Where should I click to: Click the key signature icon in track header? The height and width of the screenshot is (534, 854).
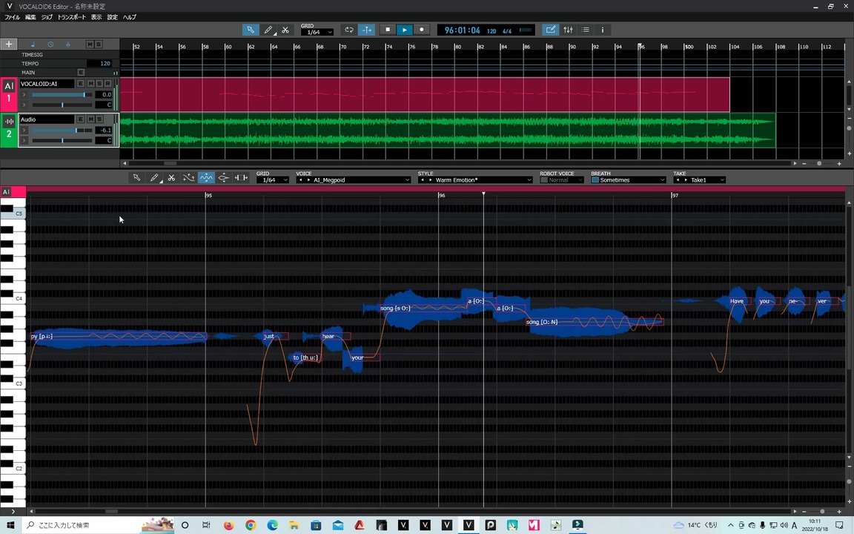click(68, 44)
